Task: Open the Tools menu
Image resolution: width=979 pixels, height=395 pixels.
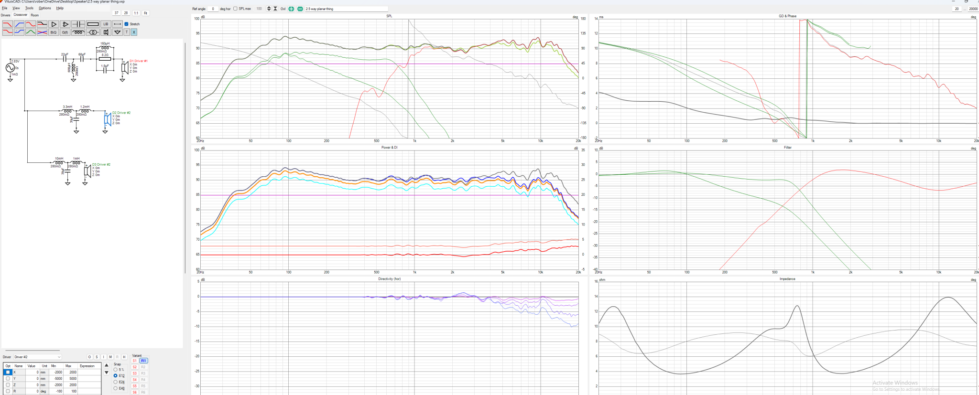Action: point(29,8)
